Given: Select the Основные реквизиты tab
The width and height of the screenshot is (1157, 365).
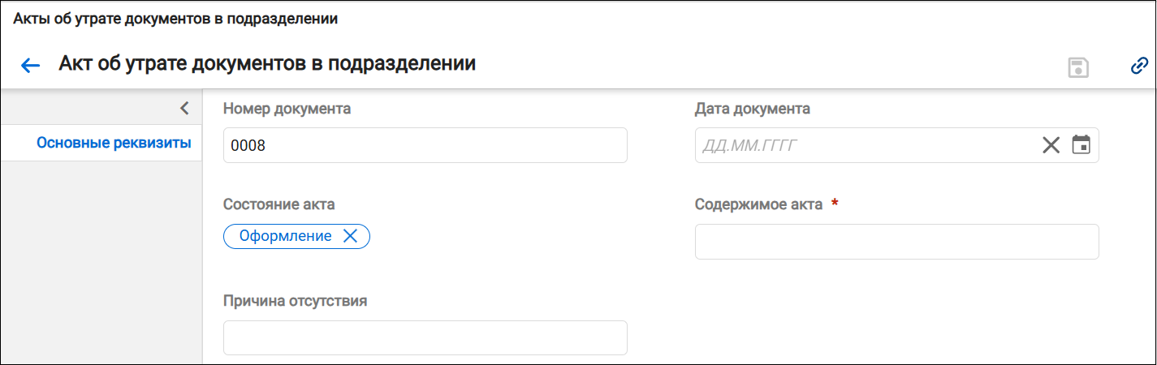Looking at the screenshot, I should click(x=114, y=144).
